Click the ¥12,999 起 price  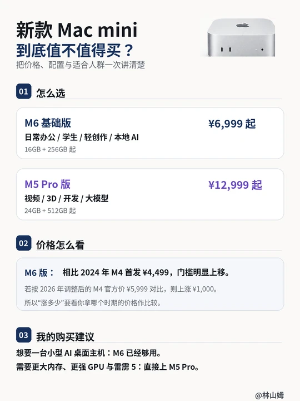[x=235, y=185]
